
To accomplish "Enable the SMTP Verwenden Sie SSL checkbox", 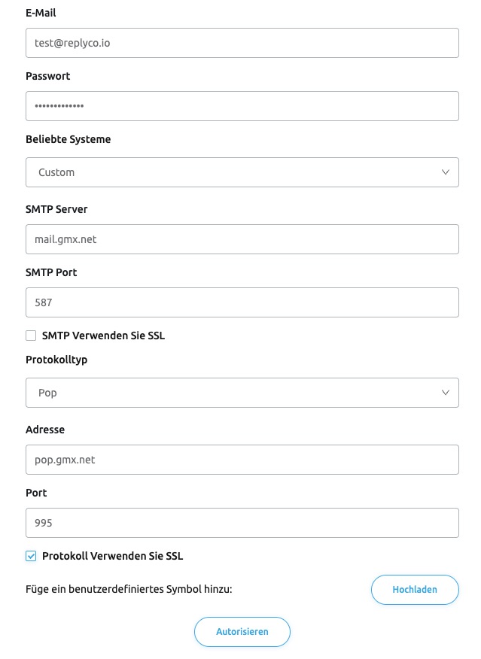I will 31,336.
